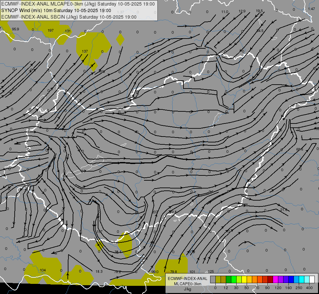Click the map value 18.3

pyautogui.click(x=99, y=271)
